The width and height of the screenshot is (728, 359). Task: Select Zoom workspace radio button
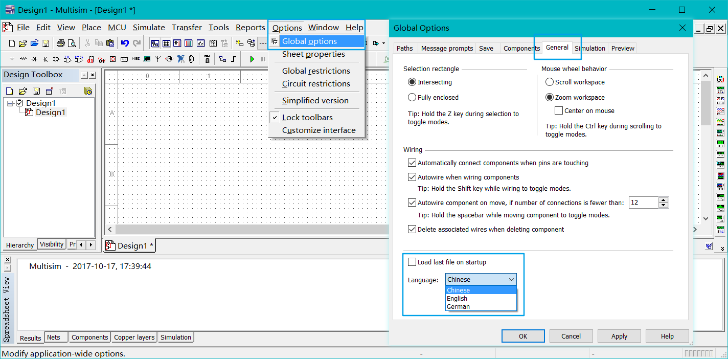[x=550, y=97]
